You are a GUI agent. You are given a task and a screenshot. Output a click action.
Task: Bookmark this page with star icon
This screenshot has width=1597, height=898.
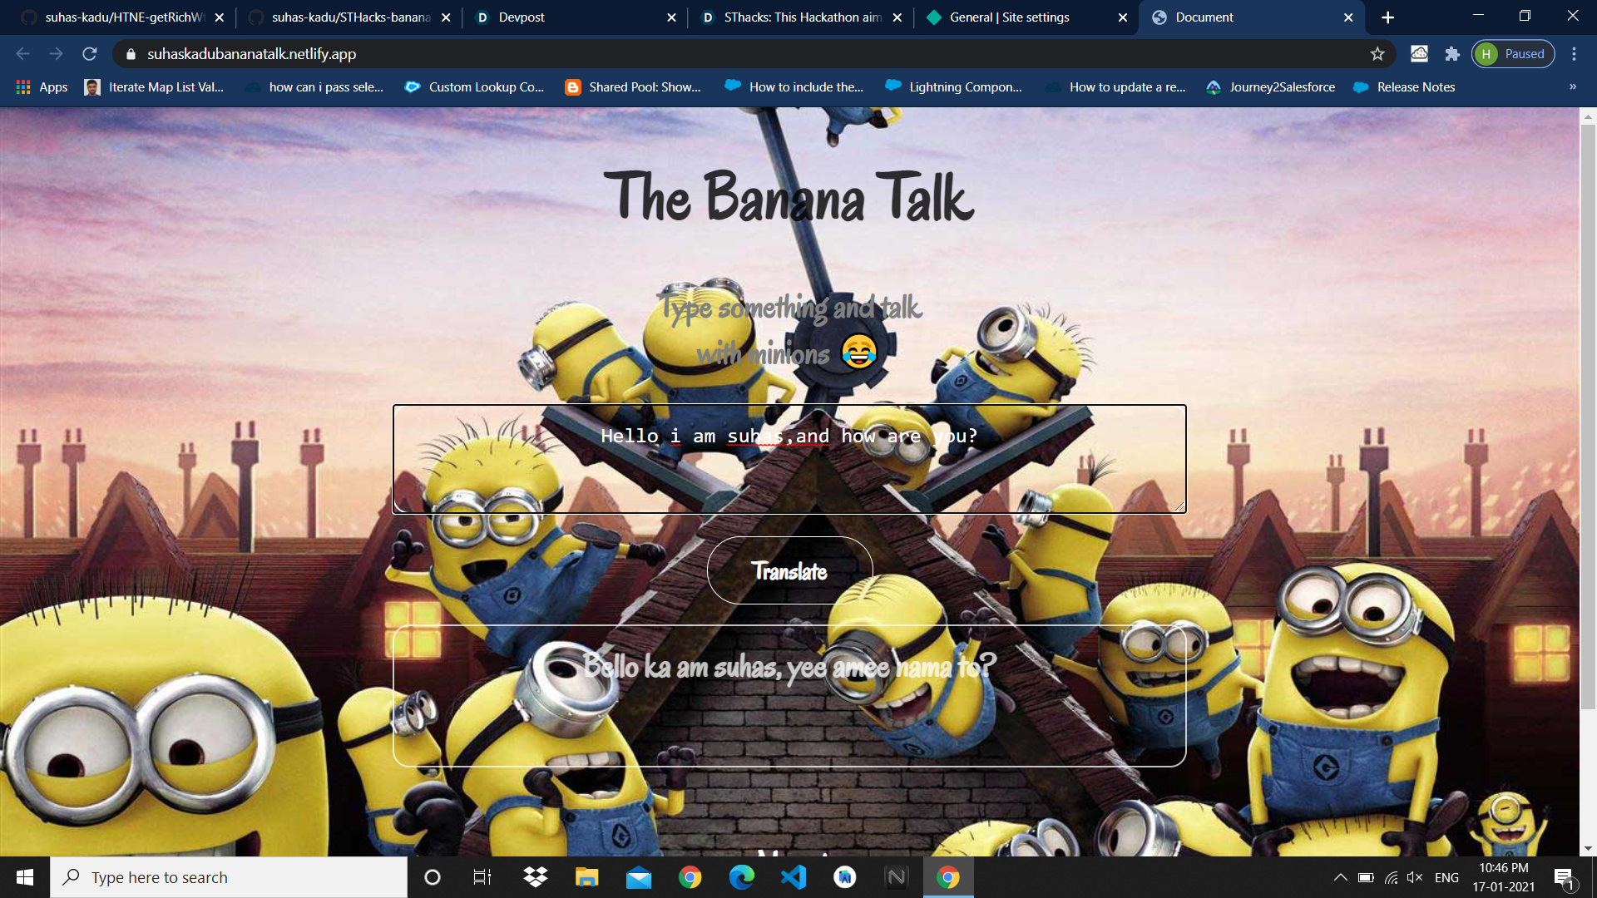1377,54
